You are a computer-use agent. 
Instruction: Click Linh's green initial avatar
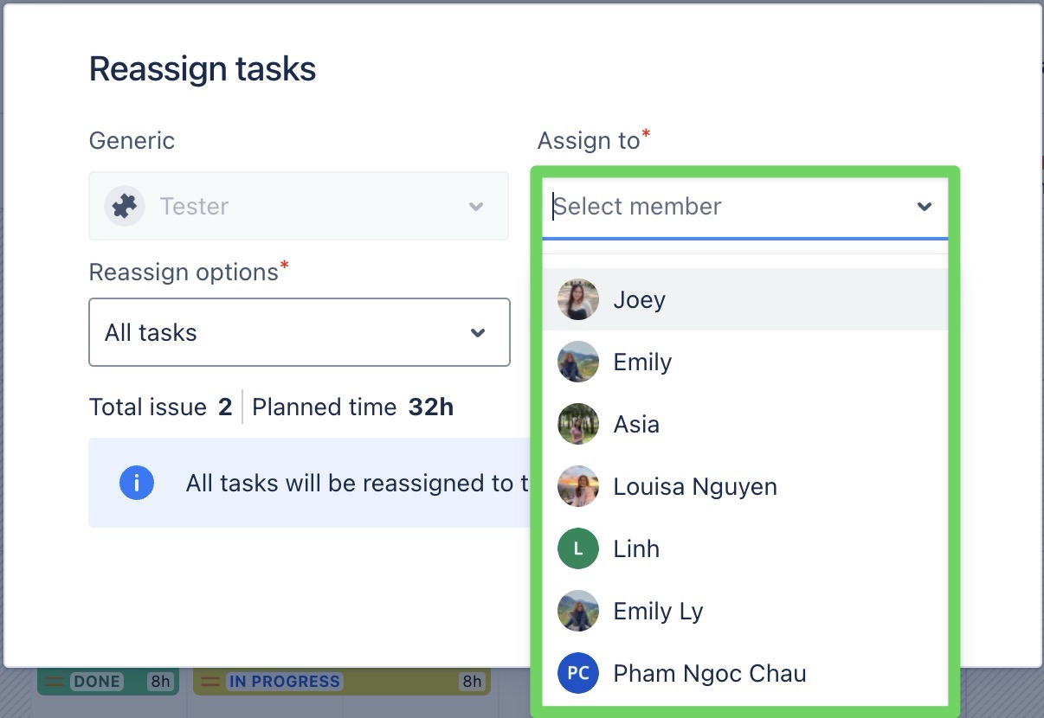(578, 548)
